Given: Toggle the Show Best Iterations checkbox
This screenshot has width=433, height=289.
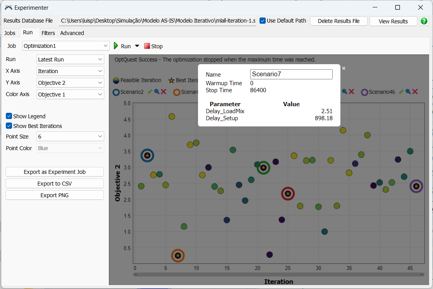Looking at the screenshot, I should [x=9, y=126].
